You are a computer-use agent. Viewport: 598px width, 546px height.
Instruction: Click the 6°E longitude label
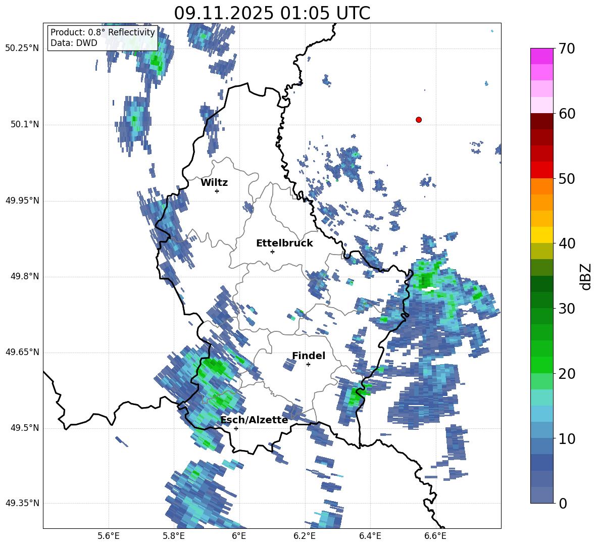(239, 536)
